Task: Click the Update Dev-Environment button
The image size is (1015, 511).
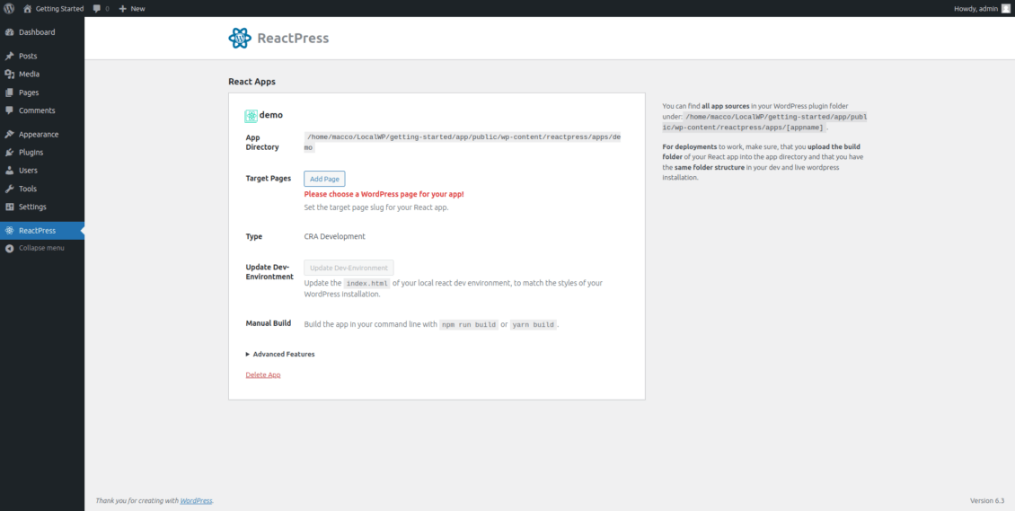Action: 349,268
